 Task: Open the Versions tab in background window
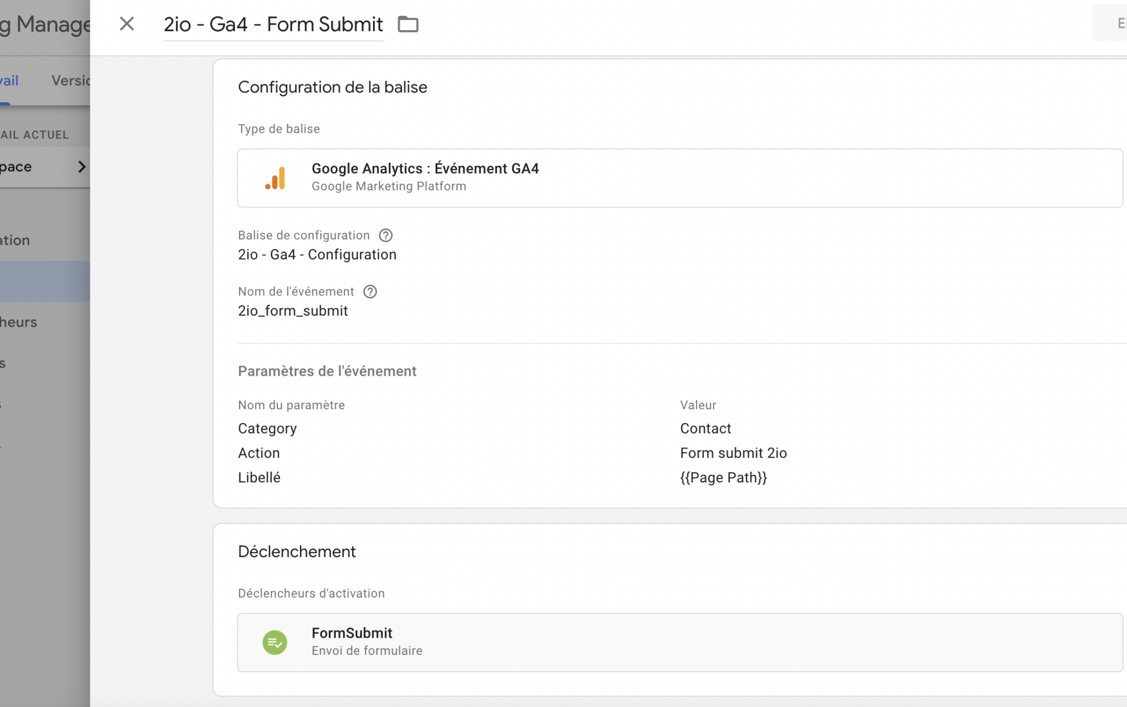pyautogui.click(x=70, y=81)
